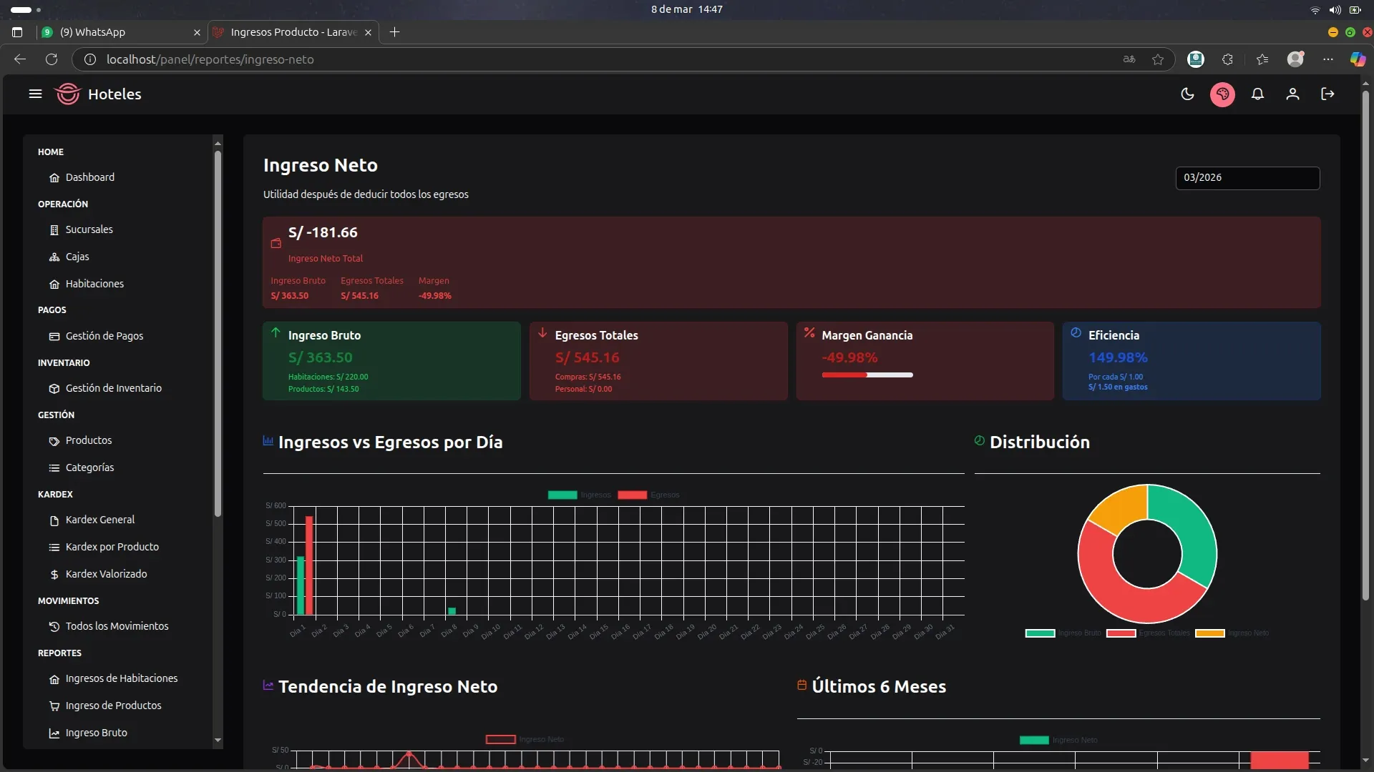Collapse sidebar with hamburger menu icon
The height and width of the screenshot is (772, 1374).
[35, 94]
